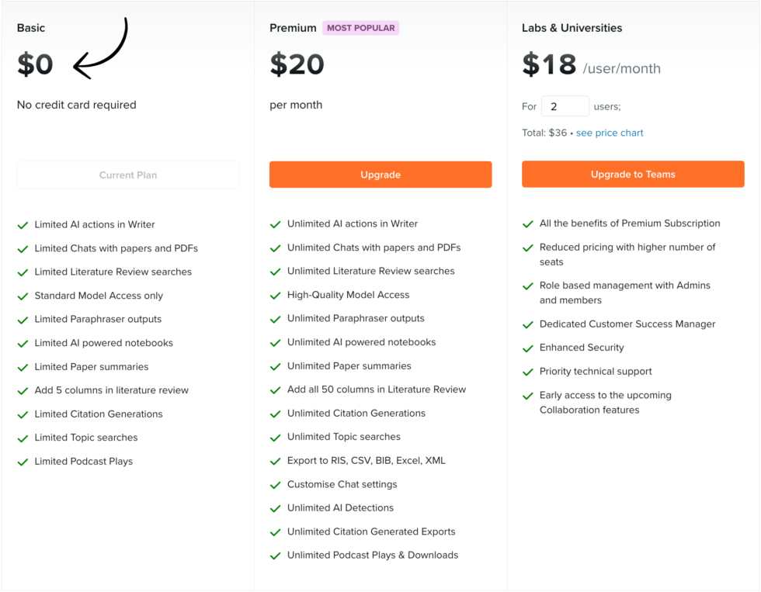This screenshot has height=592, width=761.
Task: Select the Current Plan button
Action: click(x=127, y=175)
